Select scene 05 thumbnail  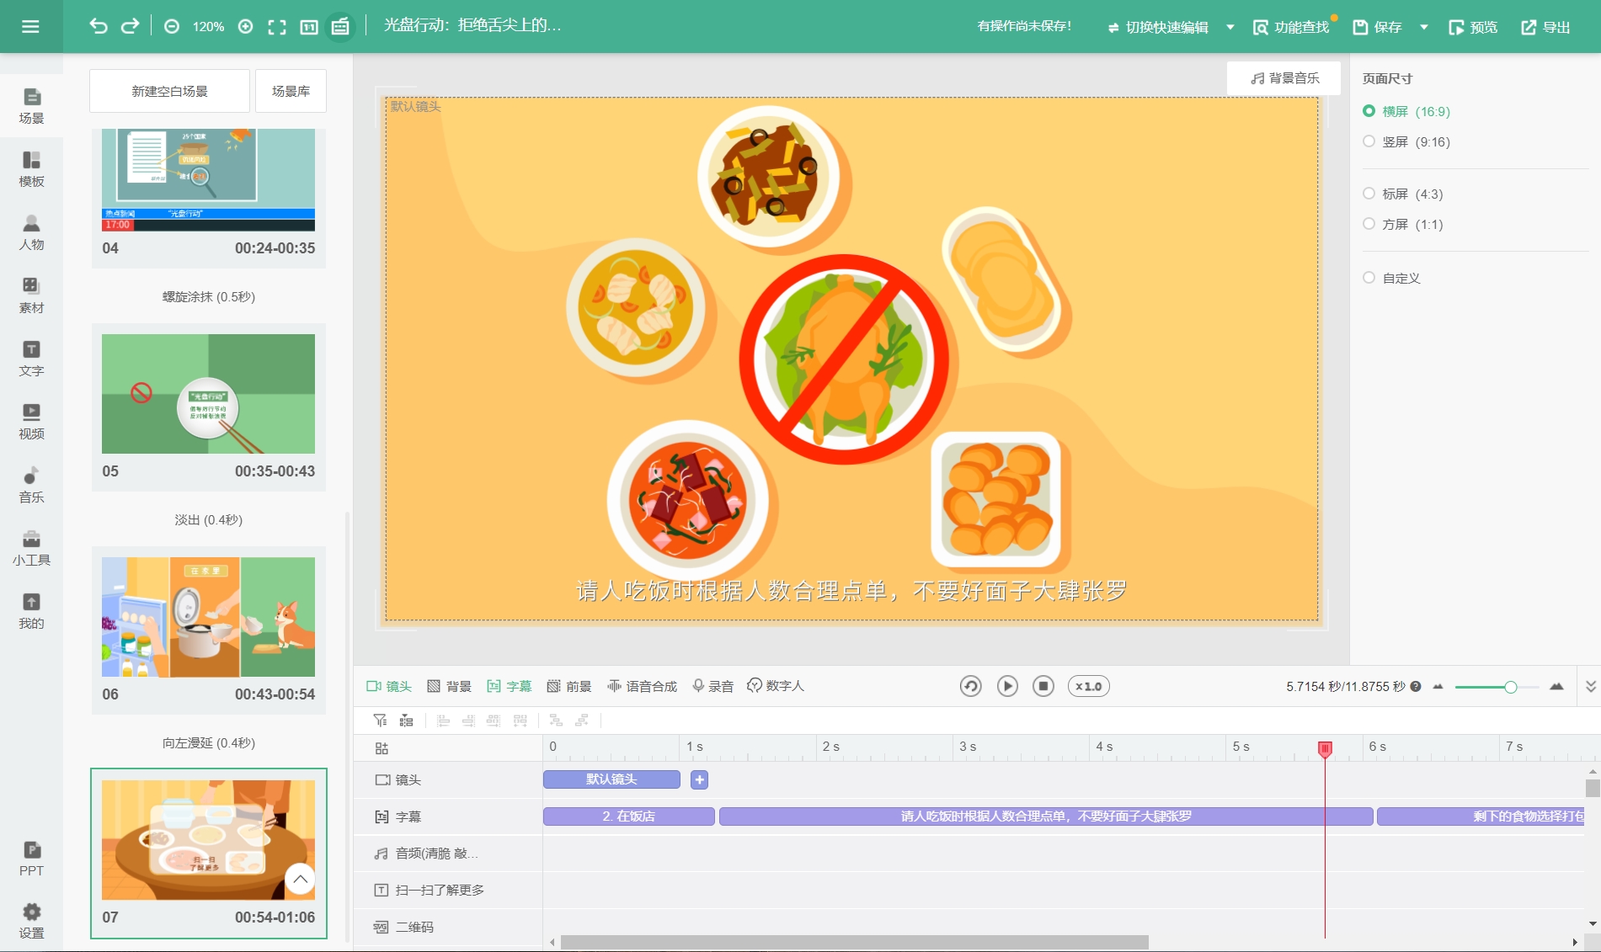pos(208,394)
